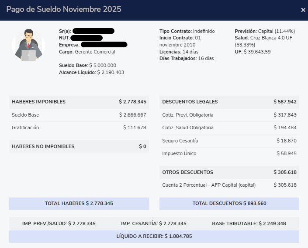Select the Seguro Cesantía row

[x=229, y=141]
